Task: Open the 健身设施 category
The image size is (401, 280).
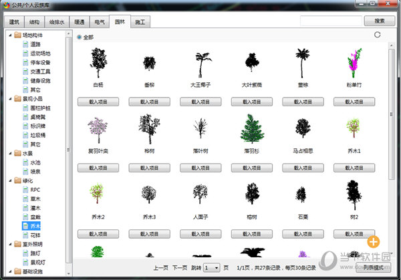Action: 37,81
